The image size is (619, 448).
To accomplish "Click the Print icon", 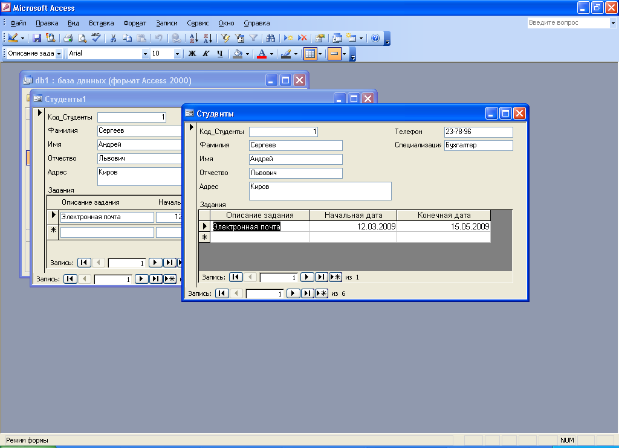I will point(68,38).
